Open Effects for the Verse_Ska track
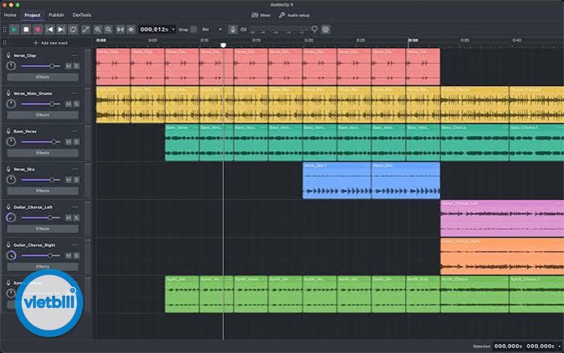 click(x=42, y=191)
